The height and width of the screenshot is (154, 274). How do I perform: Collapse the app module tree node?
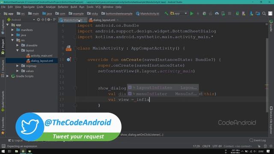point(8,25)
